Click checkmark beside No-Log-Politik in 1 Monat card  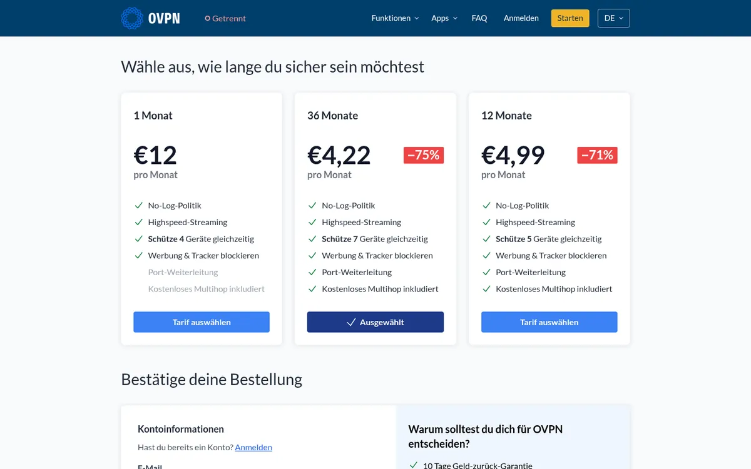(x=138, y=205)
